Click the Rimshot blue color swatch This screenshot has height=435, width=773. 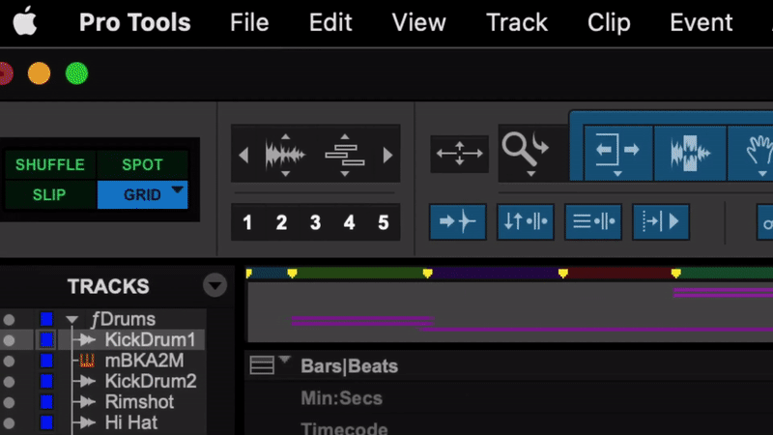46,402
